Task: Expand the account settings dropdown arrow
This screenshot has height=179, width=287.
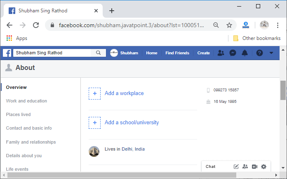Action: [x=271, y=53]
